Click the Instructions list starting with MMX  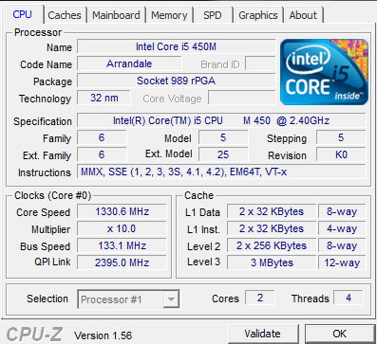pyautogui.click(x=221, y=172)
